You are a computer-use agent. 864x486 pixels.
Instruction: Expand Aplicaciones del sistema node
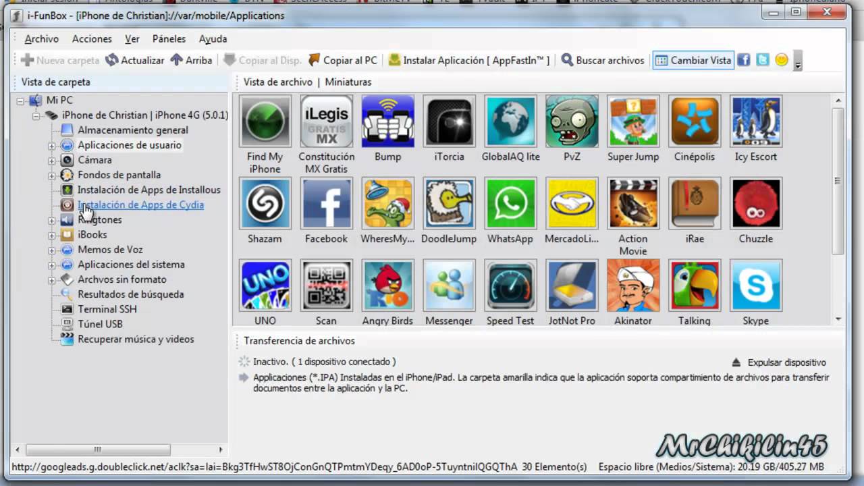(51, 265)
